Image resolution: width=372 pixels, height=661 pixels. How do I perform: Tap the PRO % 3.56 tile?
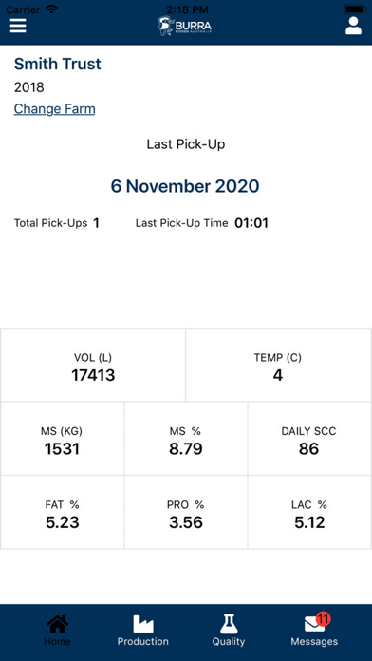(186, 512)
